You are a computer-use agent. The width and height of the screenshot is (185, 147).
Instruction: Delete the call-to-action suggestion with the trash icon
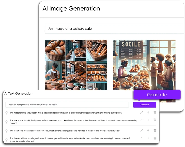tap(155, 138)
